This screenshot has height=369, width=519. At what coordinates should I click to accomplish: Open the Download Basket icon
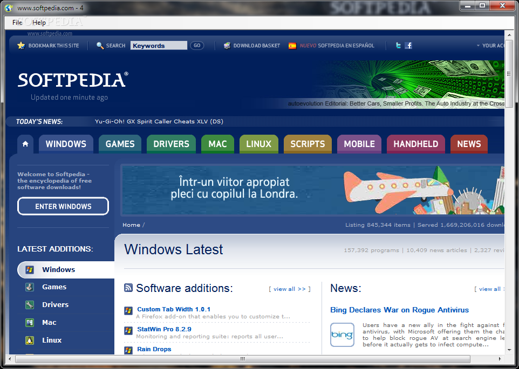[x=227, y=46]
